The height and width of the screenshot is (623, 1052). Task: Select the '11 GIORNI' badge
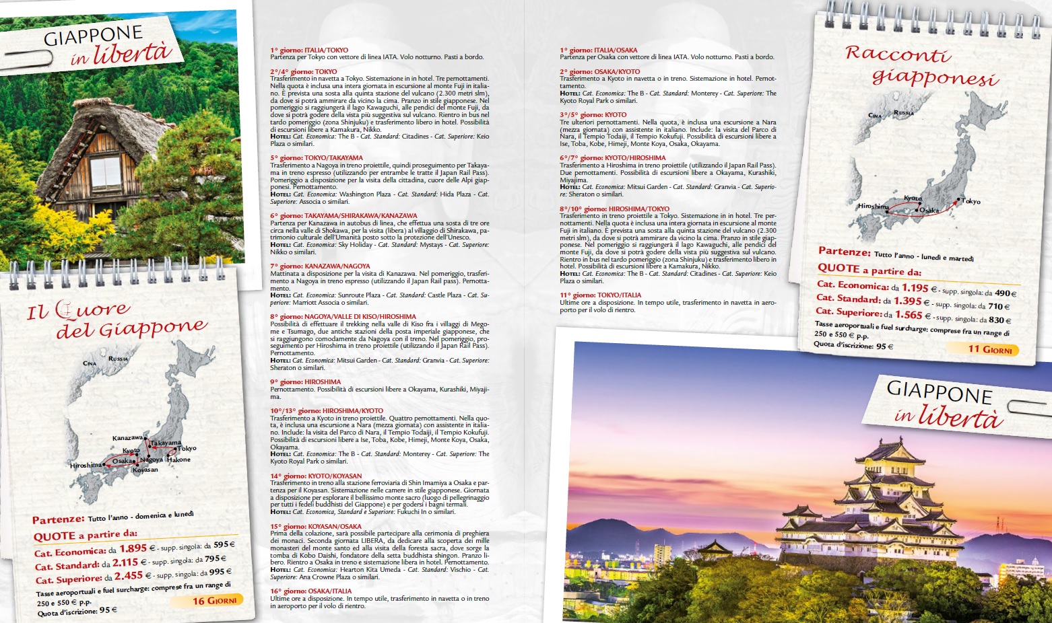click(983, 349)
